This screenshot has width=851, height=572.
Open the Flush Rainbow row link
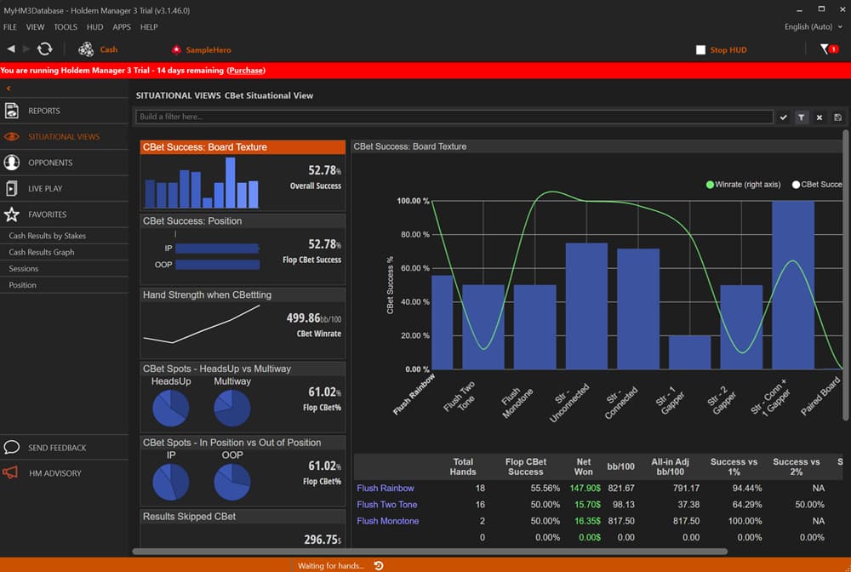386,488
